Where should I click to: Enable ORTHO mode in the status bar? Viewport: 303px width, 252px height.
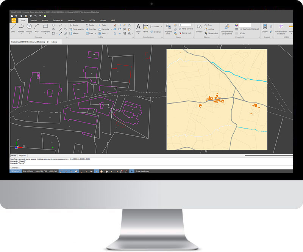tap(15, 172)
